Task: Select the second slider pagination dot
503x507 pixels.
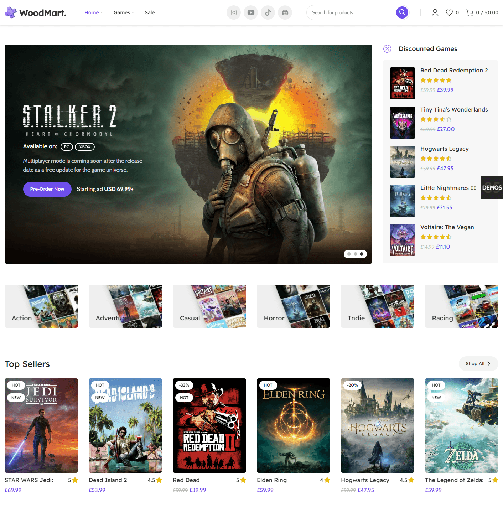Action: [x=356, y=254]
